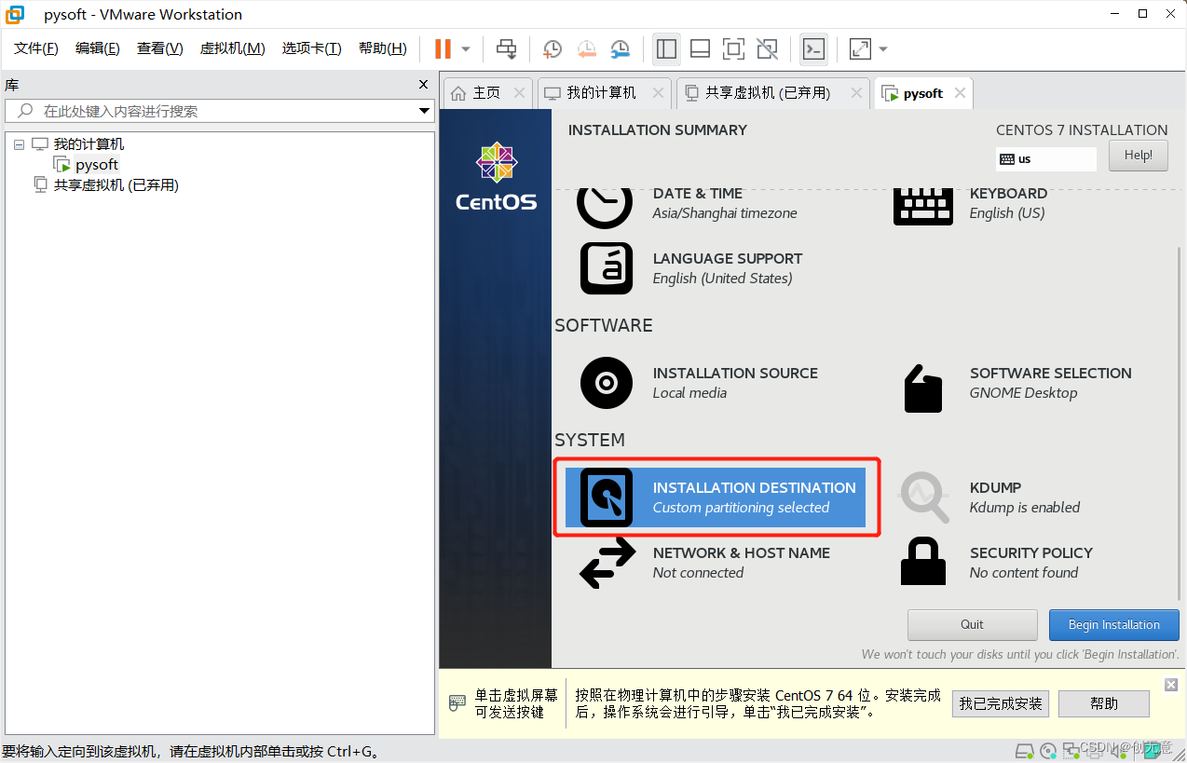The image size is (1187, 763).
Task: Select 我的计算机 in the library tree
Action: click(89, 144)
